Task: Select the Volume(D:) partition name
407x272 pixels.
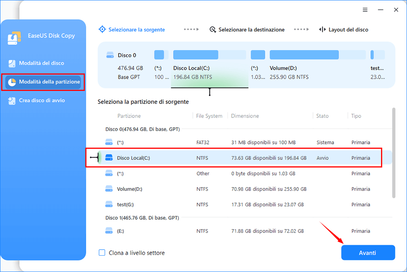Action: [129, 189]
